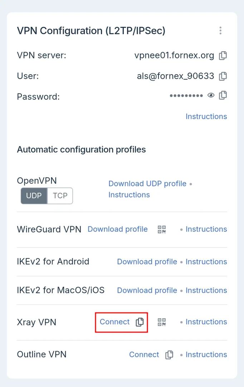Reveal password with eye icon
The image size is (244, 387).
pyautogui.click(x=211, y=95)
